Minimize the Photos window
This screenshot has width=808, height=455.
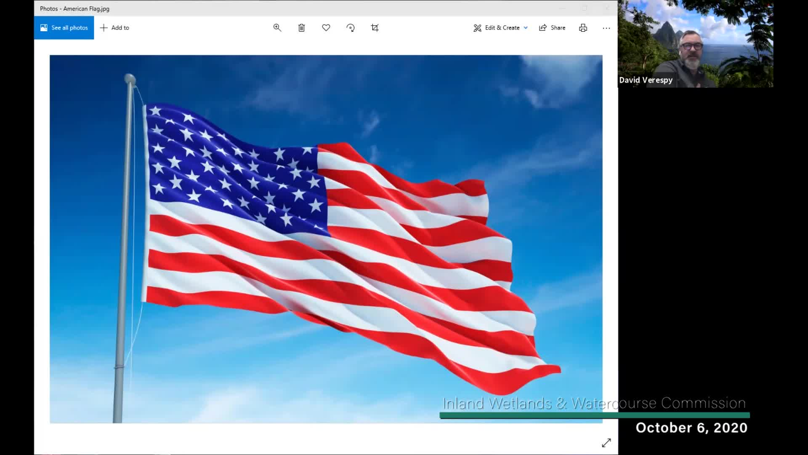click(x=562, y=8)
